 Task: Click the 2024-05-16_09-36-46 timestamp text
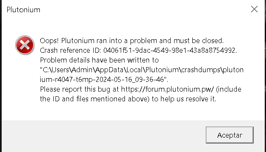pos(130,79)
